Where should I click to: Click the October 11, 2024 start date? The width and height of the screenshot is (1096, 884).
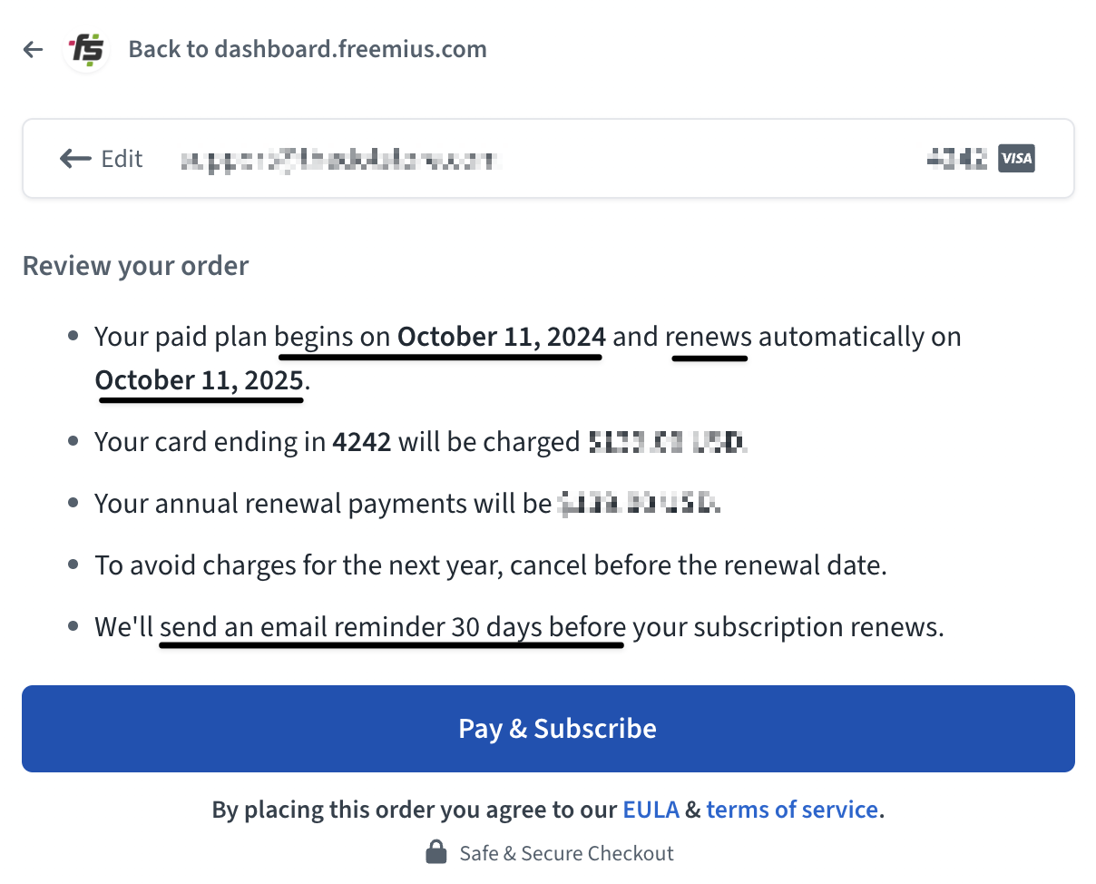coord(502,337)
